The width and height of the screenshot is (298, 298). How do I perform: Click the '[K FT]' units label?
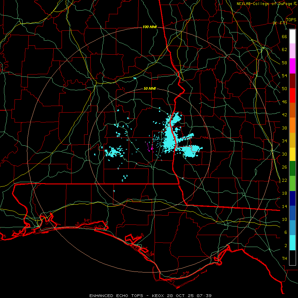click(280, 23)
